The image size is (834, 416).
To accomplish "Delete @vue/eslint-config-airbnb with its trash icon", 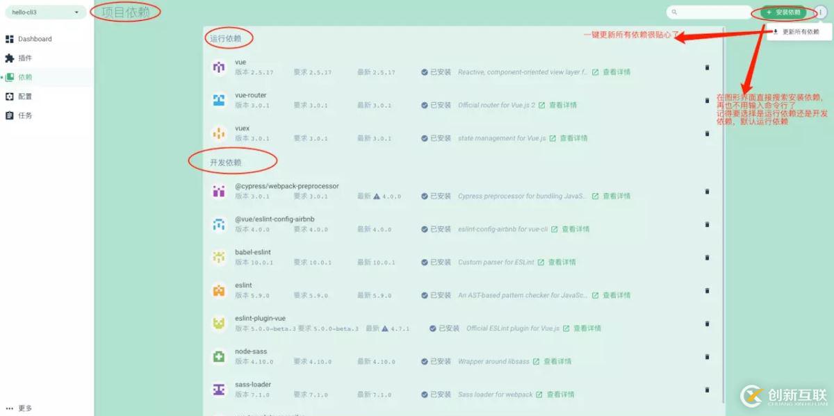I will 708,224.
